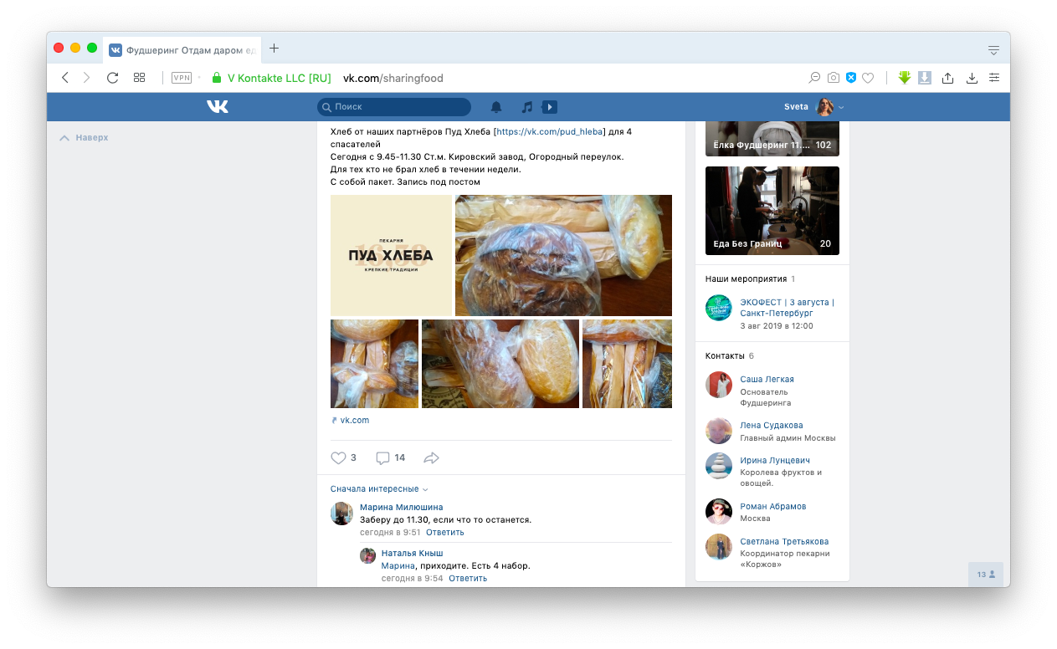Share the post with arrow icon
The height and width of the screenshot is (649, 1057).
432,457
